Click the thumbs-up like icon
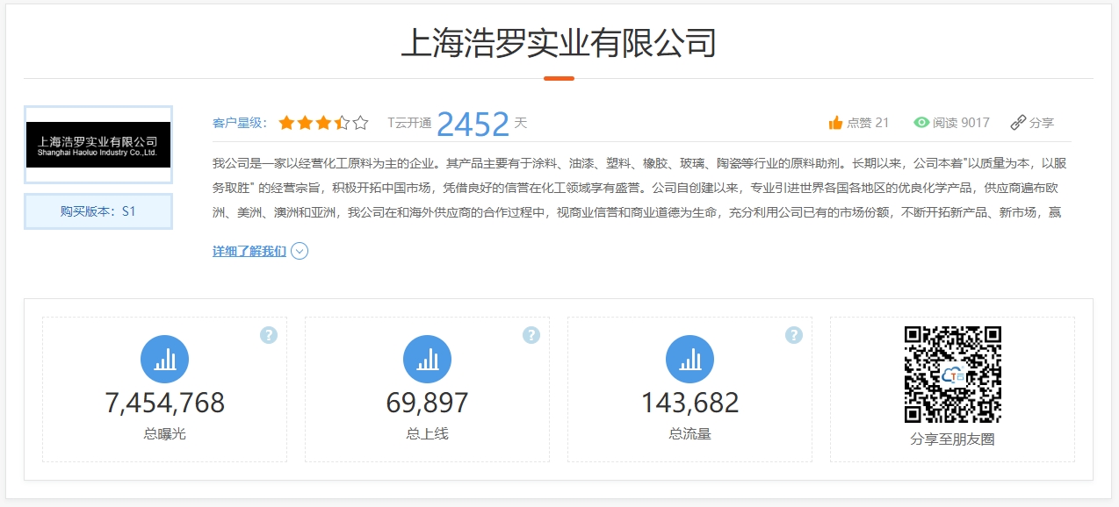The width and height of the screenshot is (1119, 507). pyautogui.click(x=835, y=123)
